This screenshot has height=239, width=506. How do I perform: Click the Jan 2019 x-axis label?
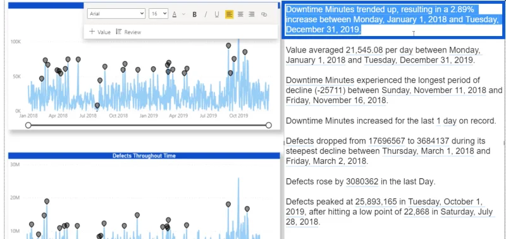tap(149, 116)
